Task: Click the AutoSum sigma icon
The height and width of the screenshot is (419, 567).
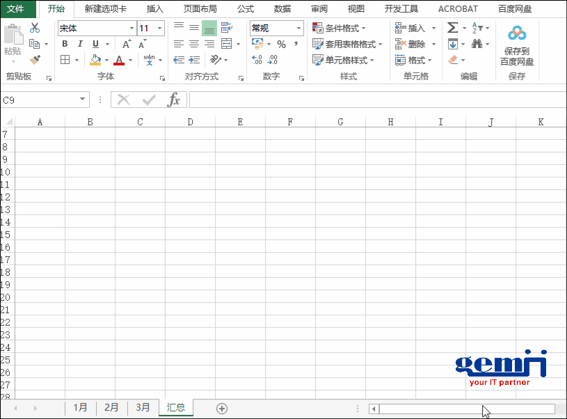Action: click(452, 28)
